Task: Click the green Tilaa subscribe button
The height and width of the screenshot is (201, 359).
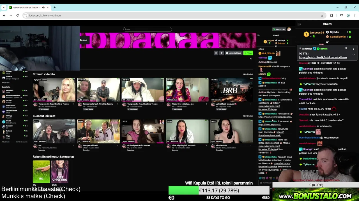Action: 248,53
